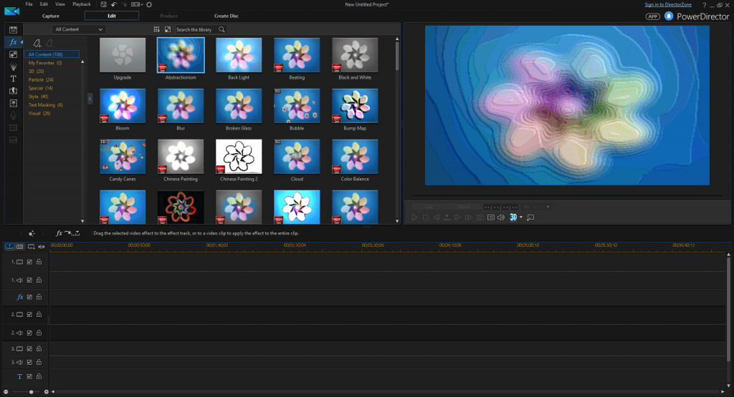
Task: Lock the audio track 2 padlock
Action: [x=39, y=333]
